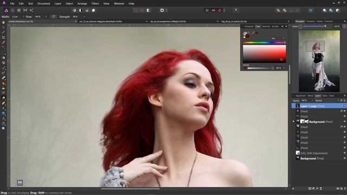Select the Hand view tool
The height and width of the screenshot is (195, 347).
3,22
